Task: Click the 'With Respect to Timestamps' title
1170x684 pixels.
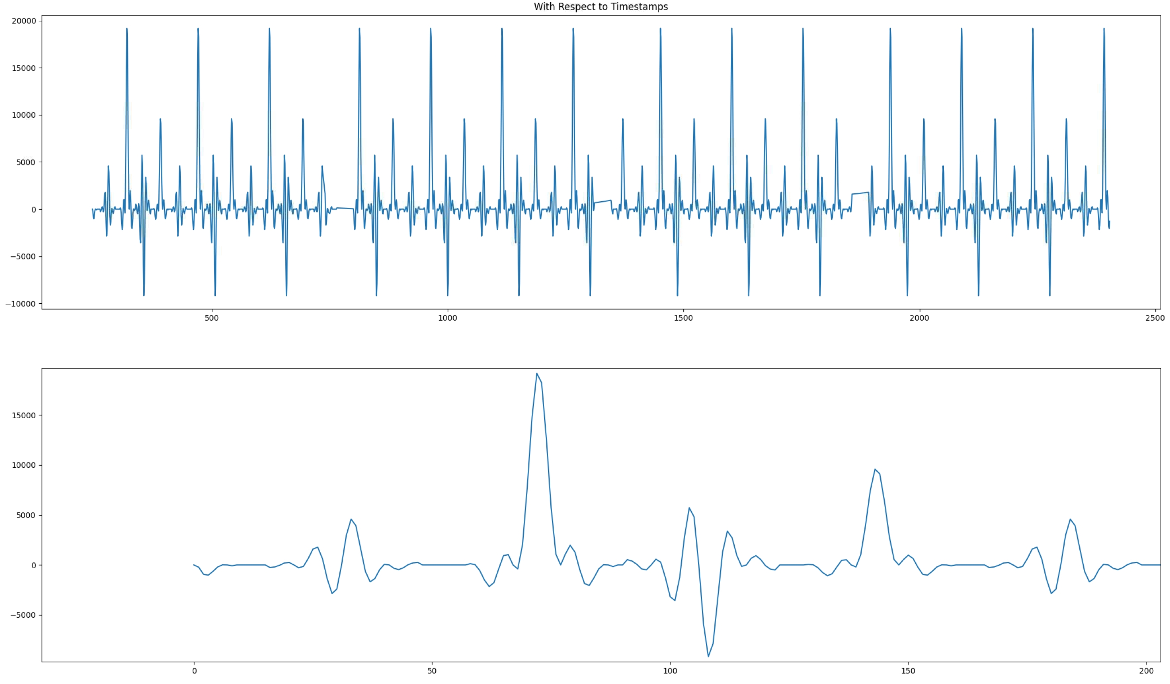Action: click(x=600, y=7)
